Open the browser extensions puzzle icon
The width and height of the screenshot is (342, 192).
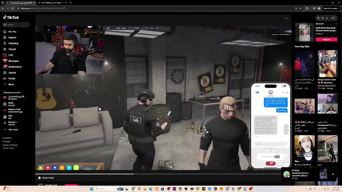pos(307,8)
